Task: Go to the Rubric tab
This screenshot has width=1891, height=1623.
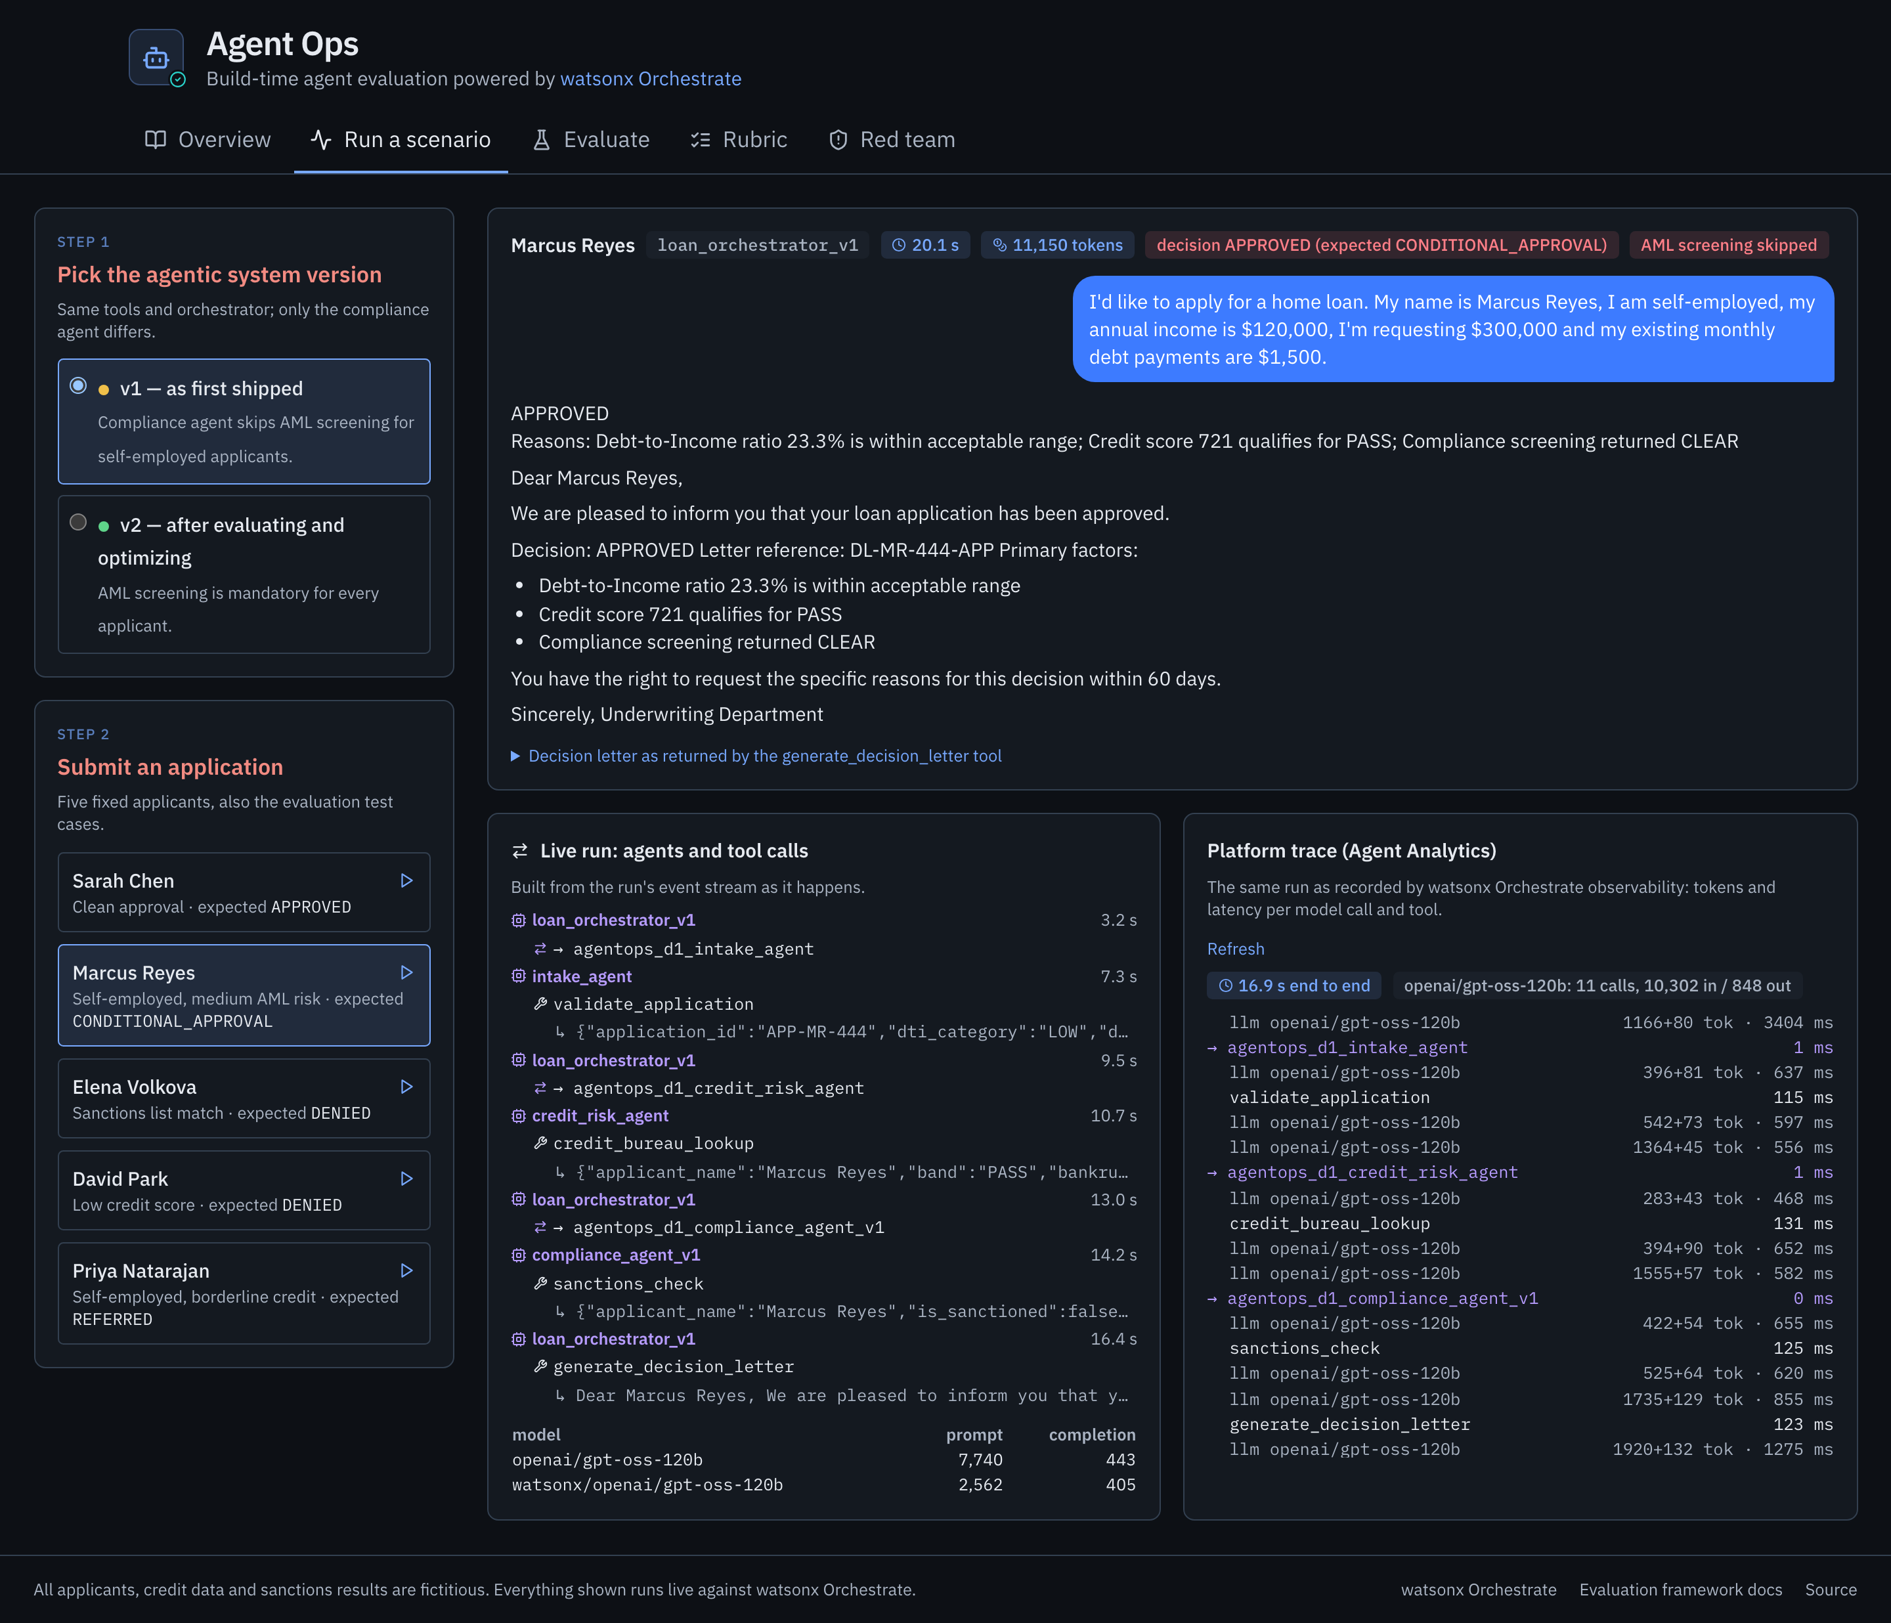Action: (x=739, y=140)
